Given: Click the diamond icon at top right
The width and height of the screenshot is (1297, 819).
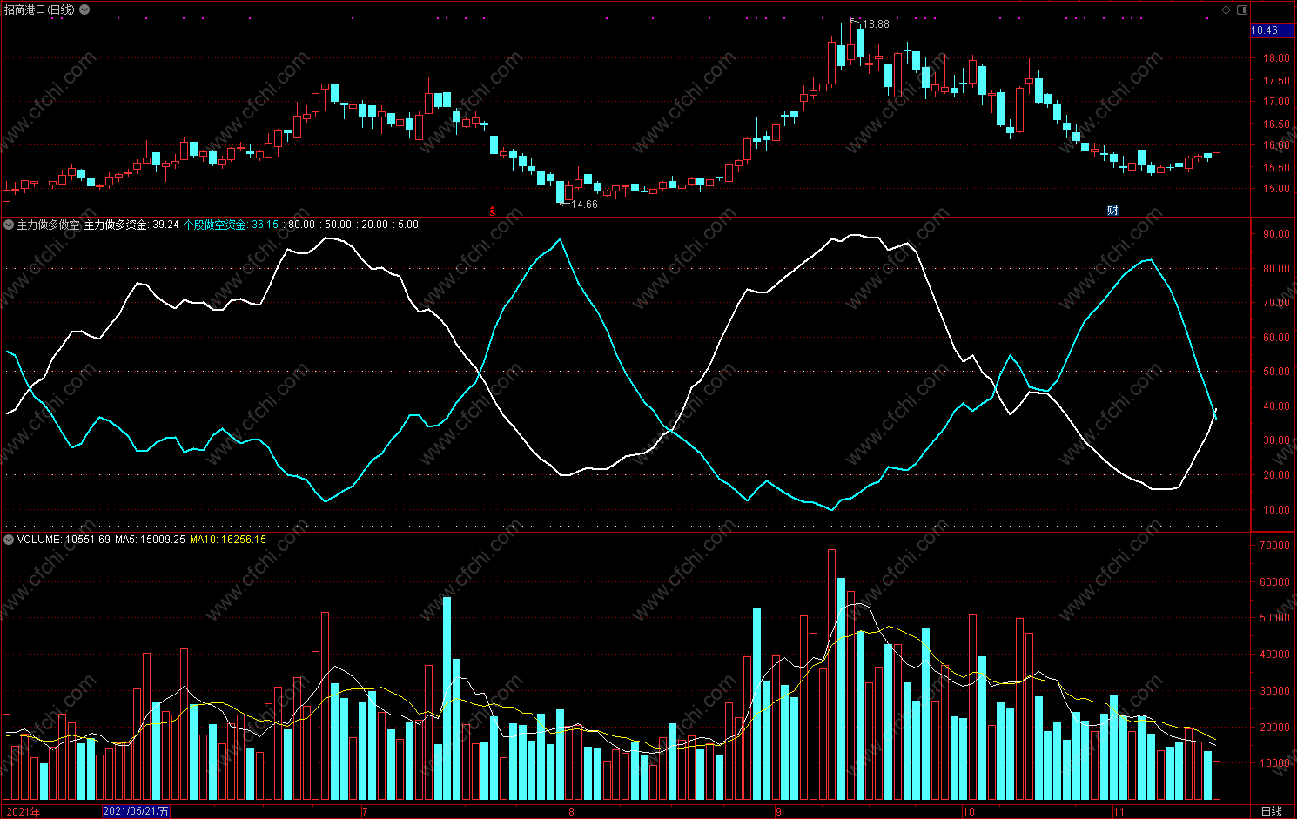Looking at the screenshot, I should (1226, 10).
